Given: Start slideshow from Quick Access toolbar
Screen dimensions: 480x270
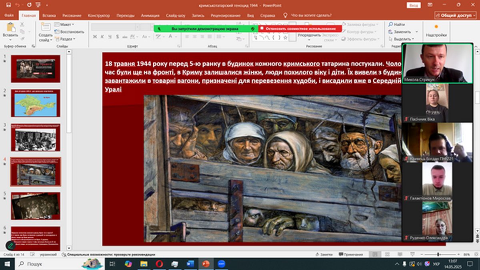Looking at the screenshot, I should tap(38, 6).
